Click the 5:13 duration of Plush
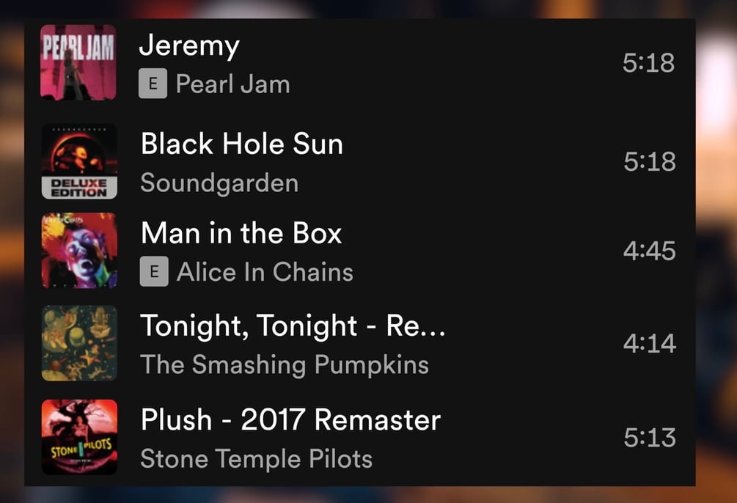Image resolution: width=737 pixels, height=503 pixels. [650, 438]
